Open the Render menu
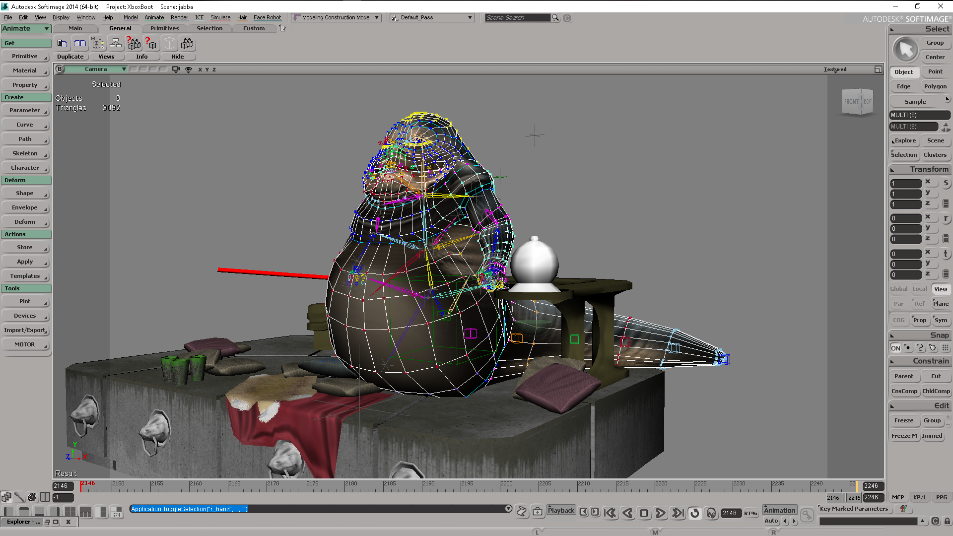This screenshot has height=536, width=953. [x=179, y=17]
